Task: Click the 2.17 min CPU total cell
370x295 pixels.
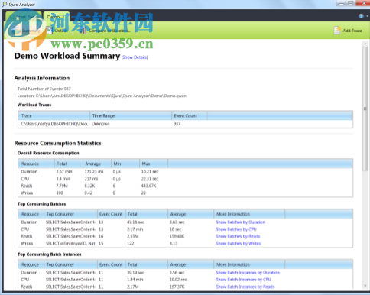Action: (x=135, y=229)
